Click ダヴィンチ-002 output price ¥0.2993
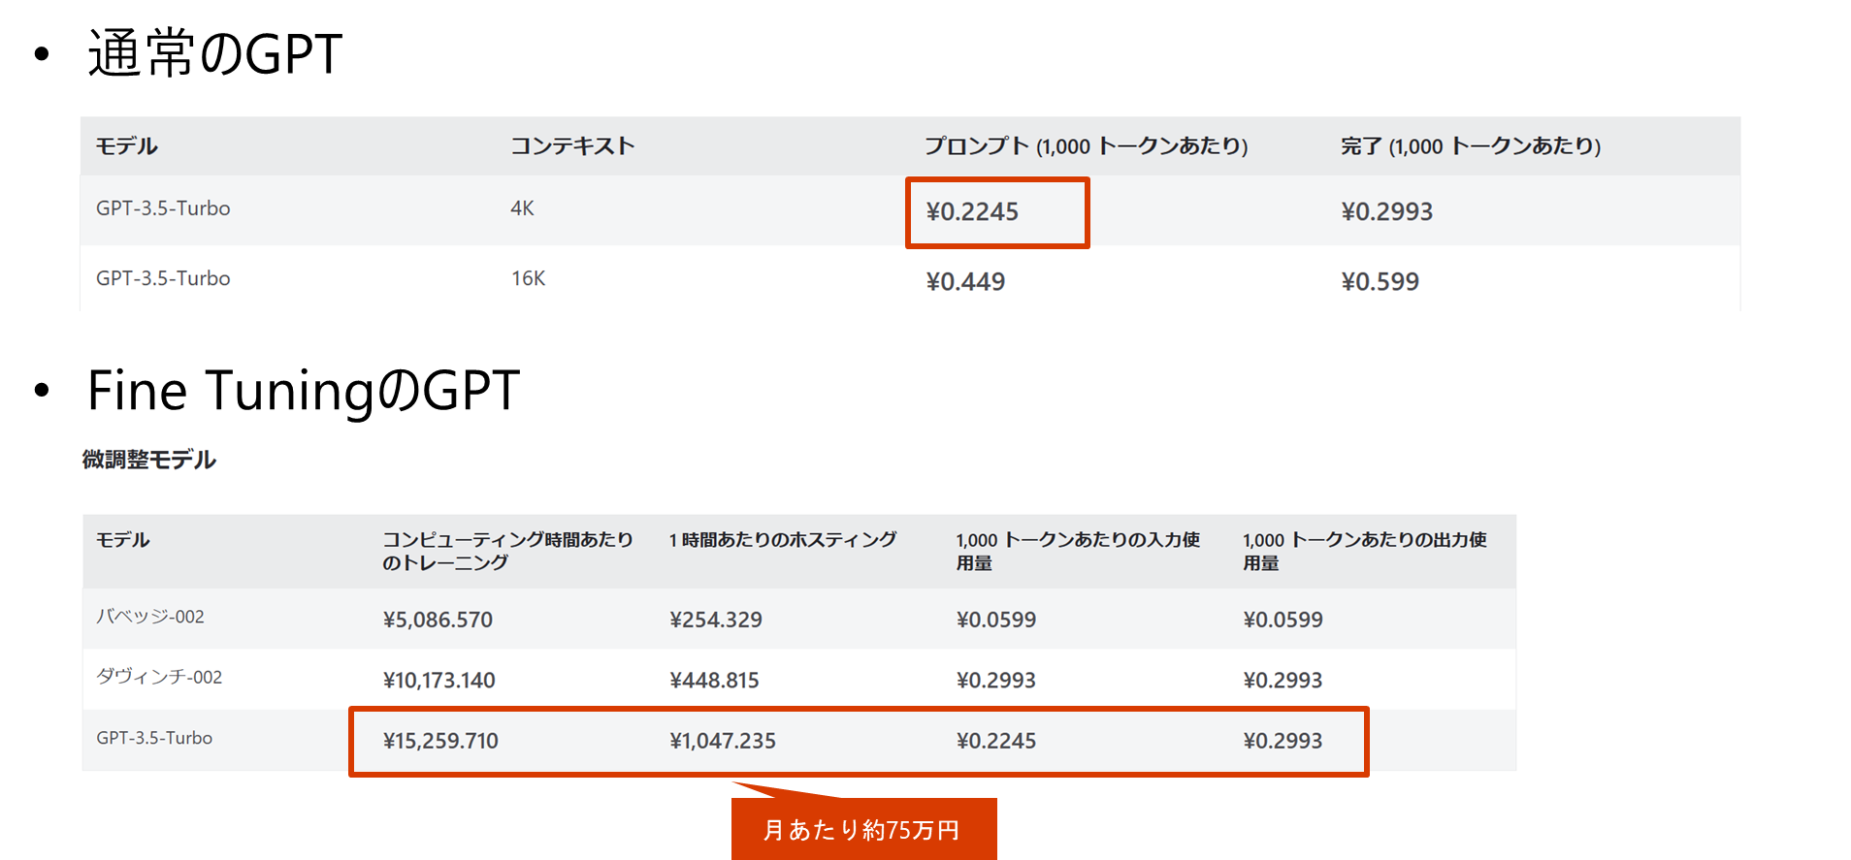1851x860 pixels. (1283, 681)
